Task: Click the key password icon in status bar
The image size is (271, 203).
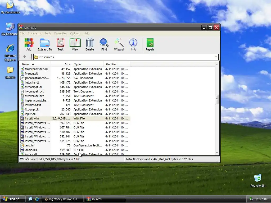Action: click(x=27, y=159)
